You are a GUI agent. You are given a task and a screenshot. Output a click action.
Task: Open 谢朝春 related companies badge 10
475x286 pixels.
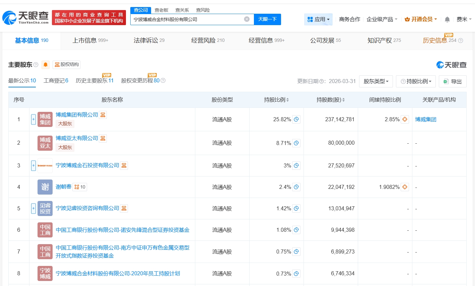pyautogui.click(x=80, y=187)
